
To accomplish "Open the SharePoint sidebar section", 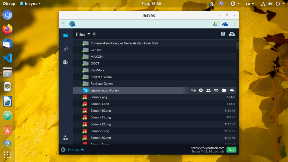I will click(66, 62).
